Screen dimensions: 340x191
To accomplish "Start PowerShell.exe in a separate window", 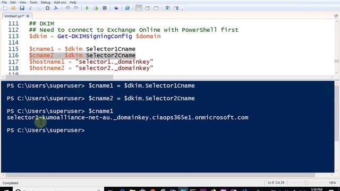I will point(127,8).
